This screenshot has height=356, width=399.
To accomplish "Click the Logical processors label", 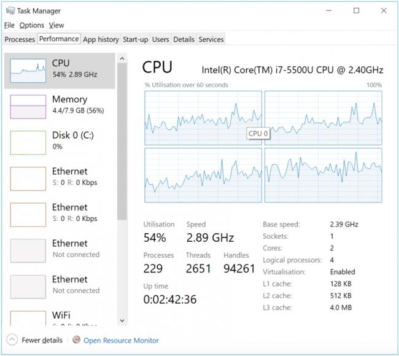I will pos(292,260).
